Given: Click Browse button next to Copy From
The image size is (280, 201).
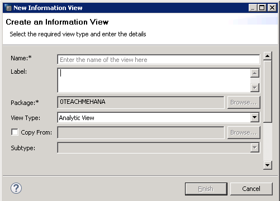Looking at the screenshot, I should 244,132.
